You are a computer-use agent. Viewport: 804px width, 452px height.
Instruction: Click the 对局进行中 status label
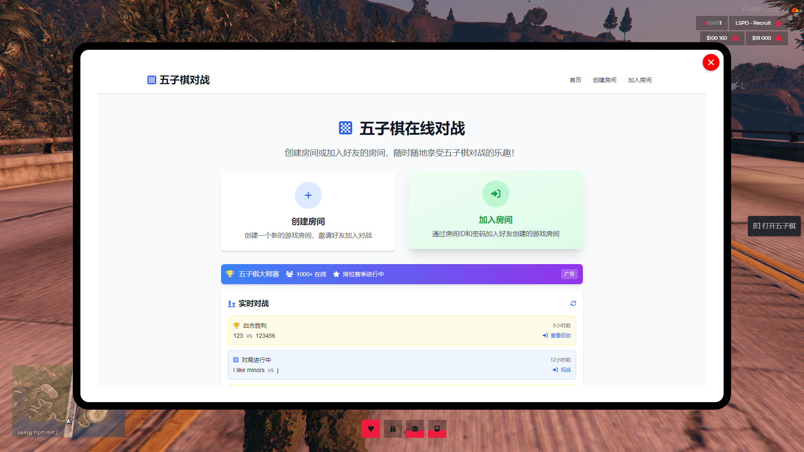(256, 360)
